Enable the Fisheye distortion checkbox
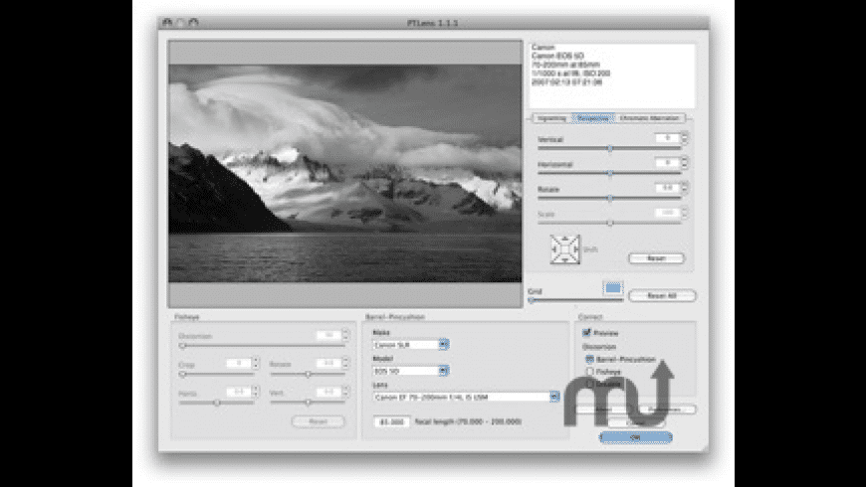 pyautogui.click(x=589, y=372)
